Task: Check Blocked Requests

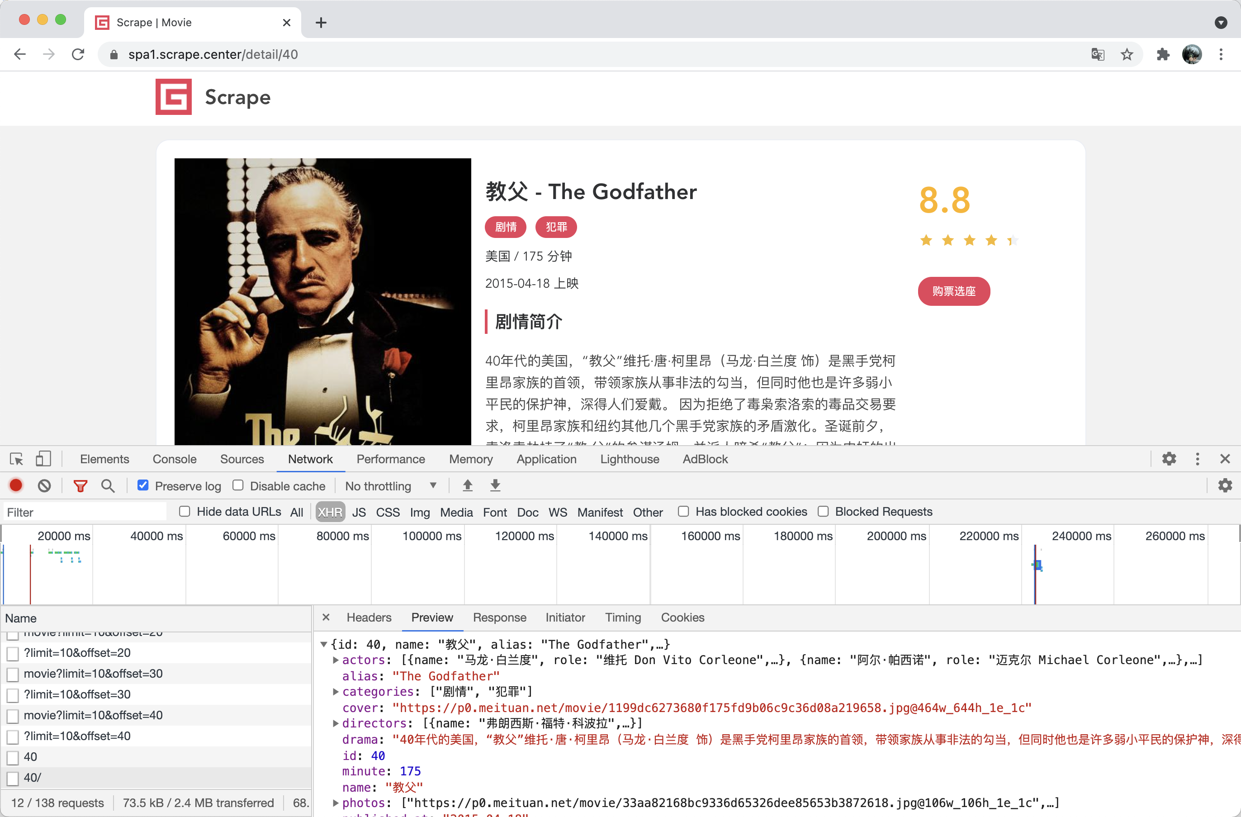Action: (x=823, y=512)
